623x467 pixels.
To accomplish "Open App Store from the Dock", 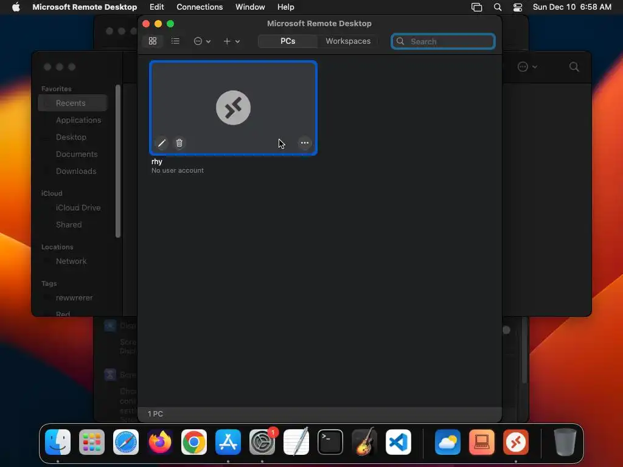I will (x=228, y=442).
